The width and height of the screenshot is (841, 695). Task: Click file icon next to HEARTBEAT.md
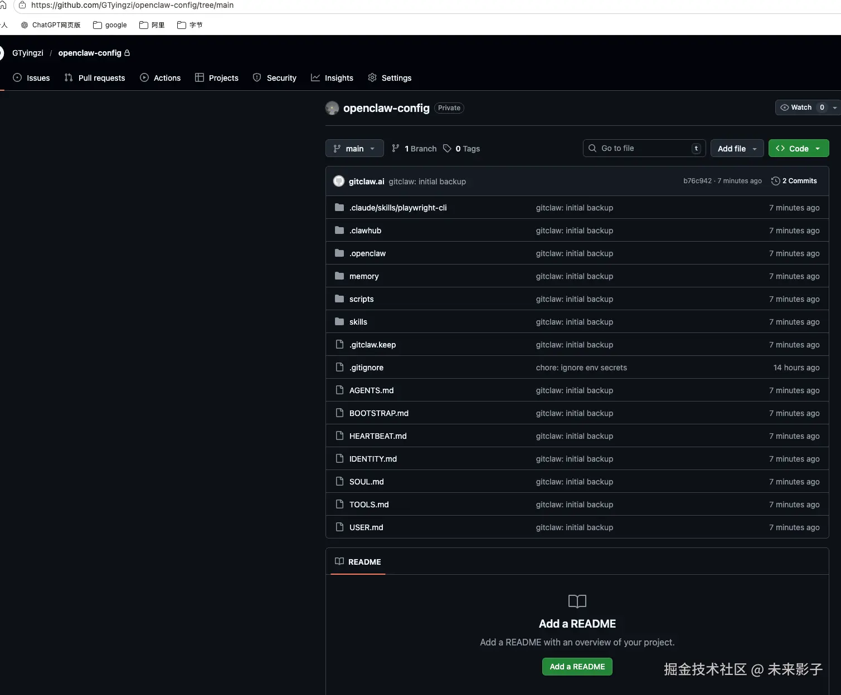tap(339, 435)
